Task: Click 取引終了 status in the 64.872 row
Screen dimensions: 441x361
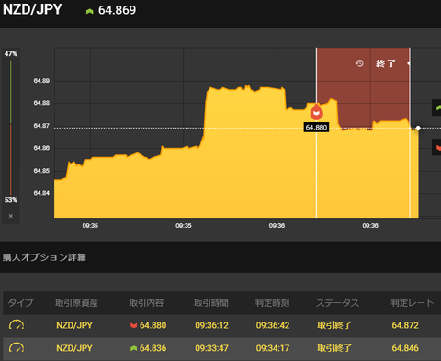Action: [334, 325]
